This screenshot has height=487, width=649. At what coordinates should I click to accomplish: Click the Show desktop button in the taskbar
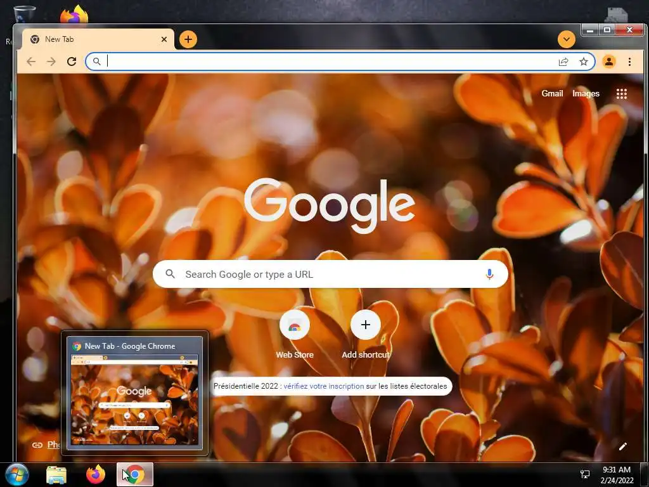point(645,474)
